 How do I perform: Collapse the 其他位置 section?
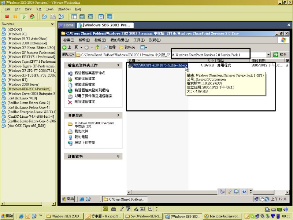118,115
